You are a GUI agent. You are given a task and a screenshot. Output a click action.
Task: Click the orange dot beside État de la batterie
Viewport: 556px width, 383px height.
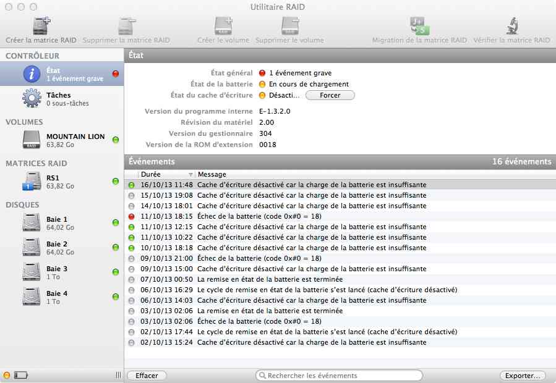[x=262, y=85]
